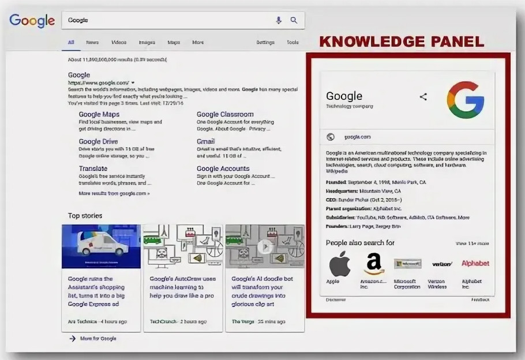The width and height of the screenshot is (525, 360).
Task: Open the main Google result title
Action: [79, 75]
